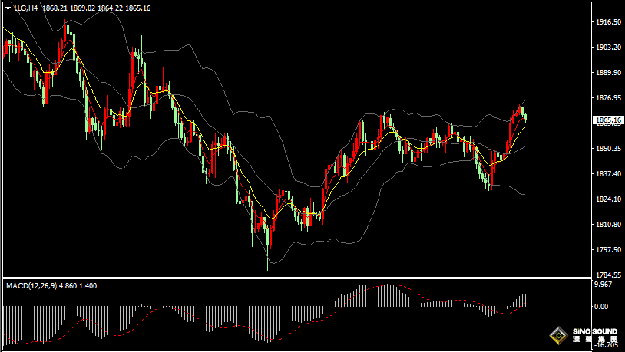Click the 1837.40 price axis label
Image resolution: width=625 pixels, height=352 pixels.
(x=607, y=174)
